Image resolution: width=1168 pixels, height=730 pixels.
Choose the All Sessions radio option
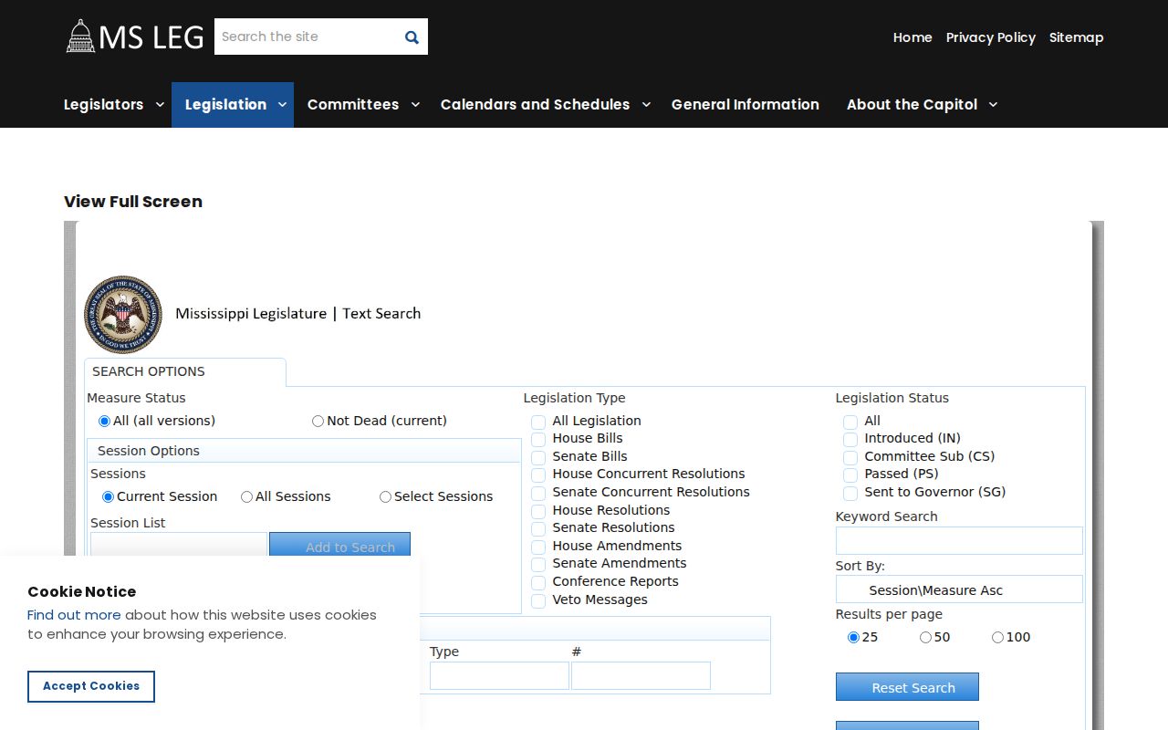tap(246, 497)
